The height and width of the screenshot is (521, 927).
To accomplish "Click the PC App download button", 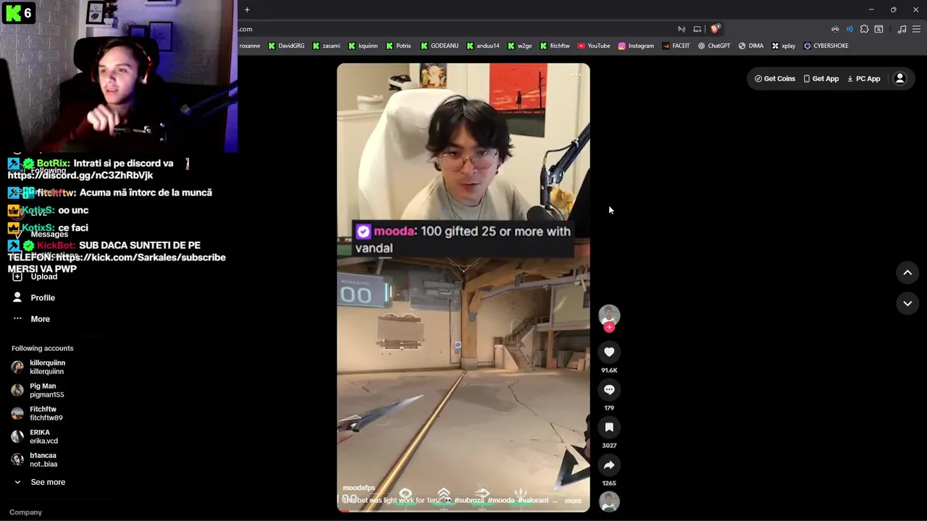I will [x=864, y=79].
